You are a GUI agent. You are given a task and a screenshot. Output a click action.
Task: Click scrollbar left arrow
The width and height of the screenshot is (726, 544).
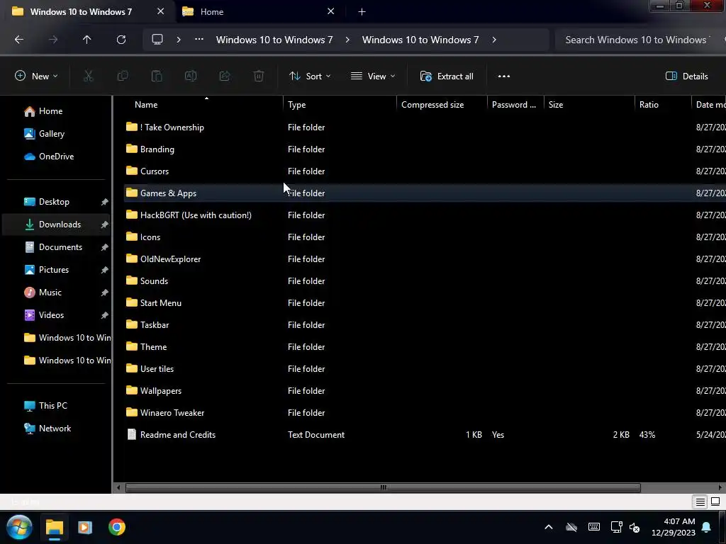point(118,487)
